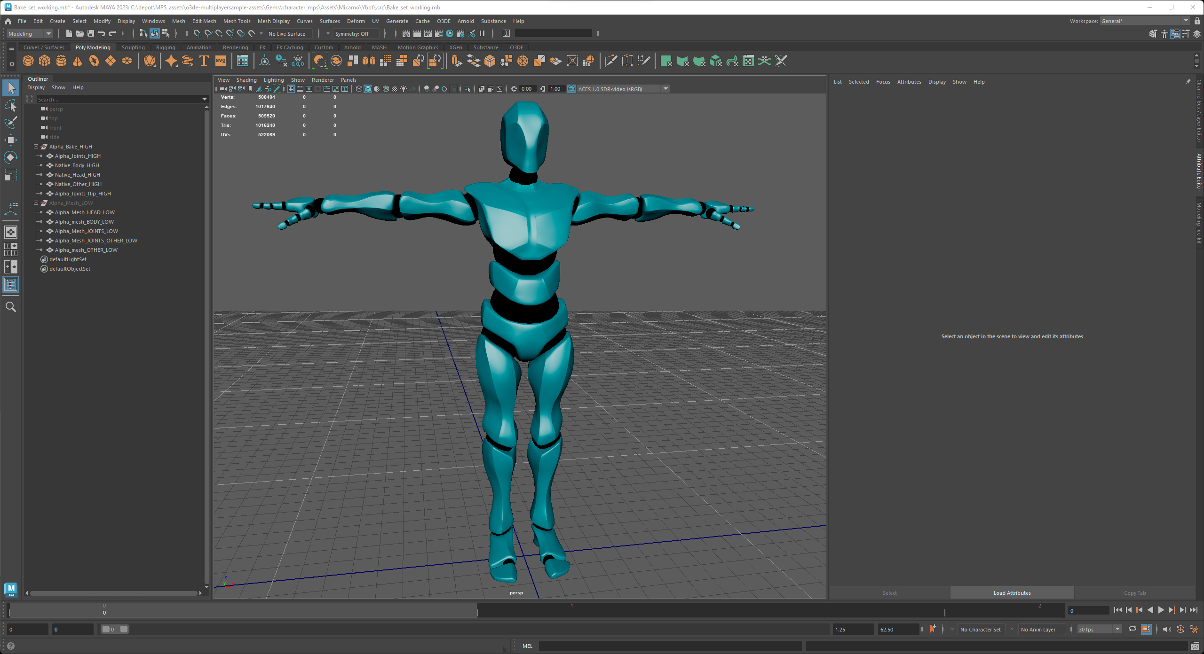Select the Paint Selection tool
This screenshot has width=1204, height=654.
pos(10,123)
